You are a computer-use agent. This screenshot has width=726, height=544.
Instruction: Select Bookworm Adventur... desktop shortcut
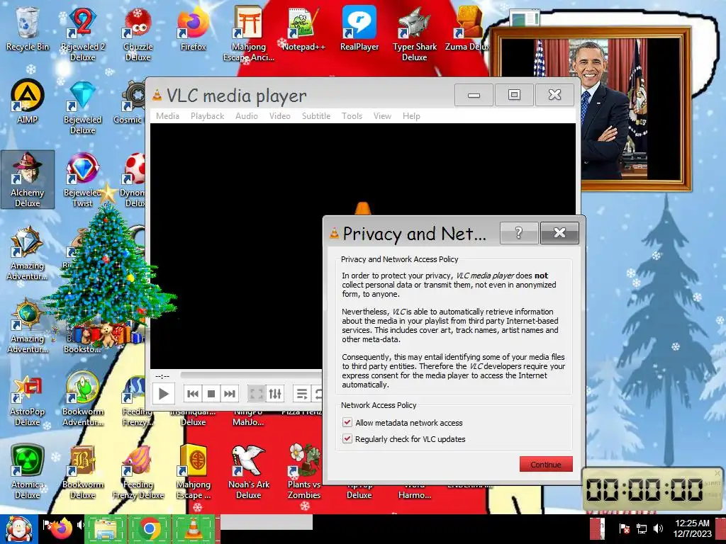tap(82, 399)
